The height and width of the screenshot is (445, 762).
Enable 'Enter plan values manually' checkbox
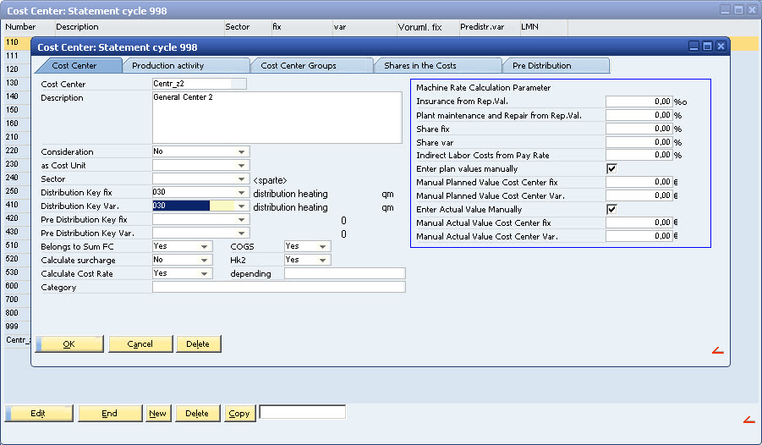tap(611, 168)
